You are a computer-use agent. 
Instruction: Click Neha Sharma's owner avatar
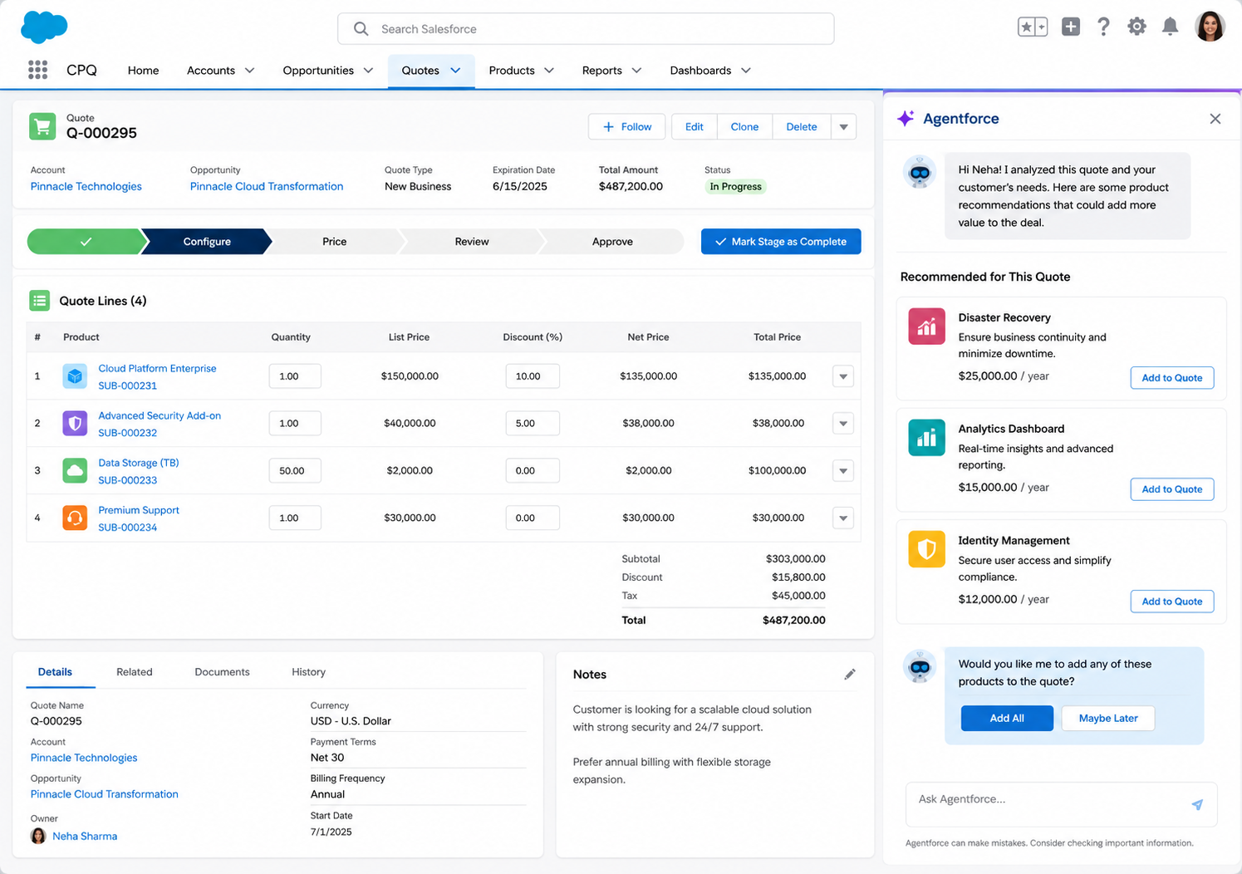[x=38, y=836]
